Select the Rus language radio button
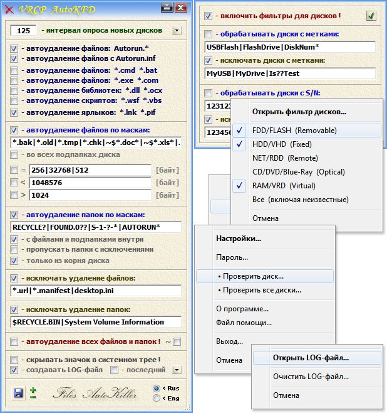 click(157, 389)
